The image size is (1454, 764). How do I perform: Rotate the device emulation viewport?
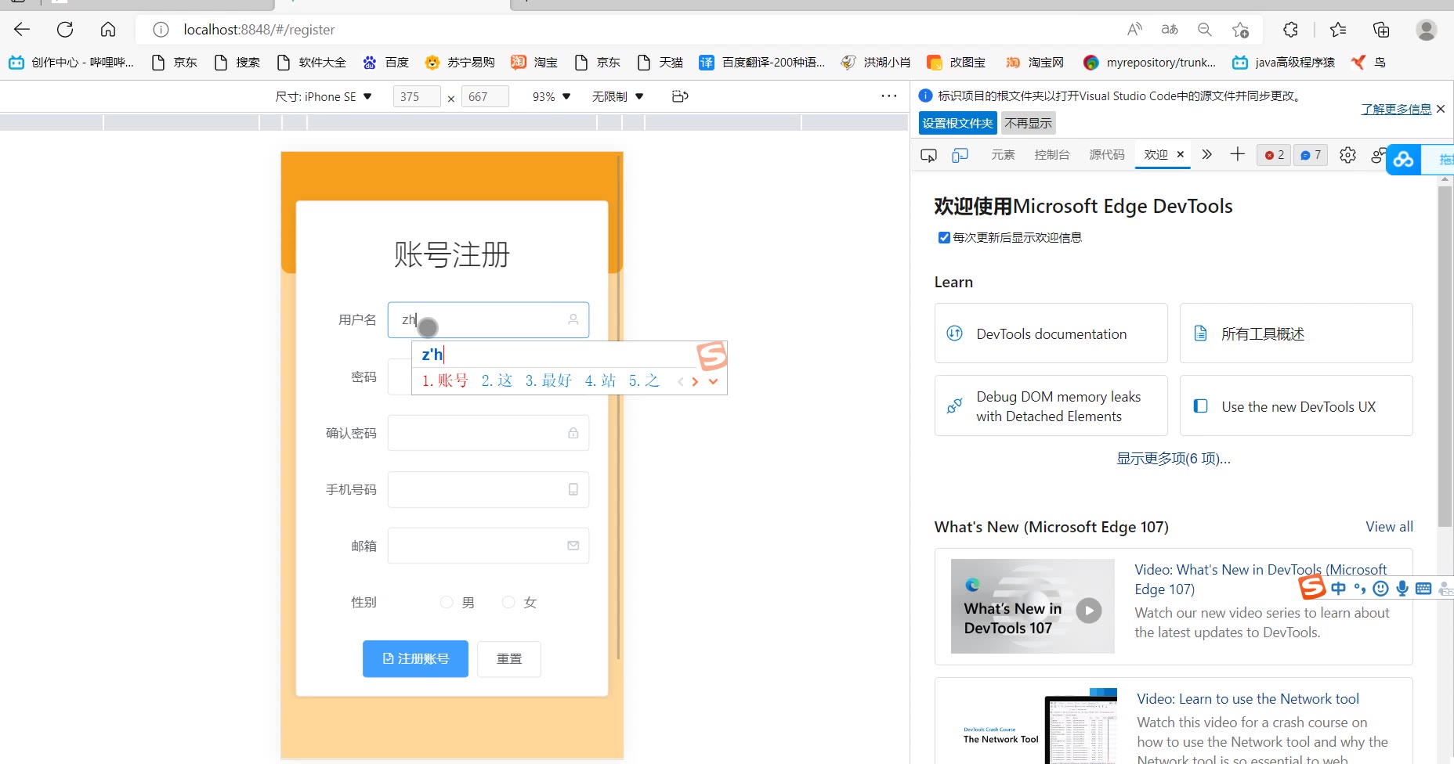tap(680, 96)
